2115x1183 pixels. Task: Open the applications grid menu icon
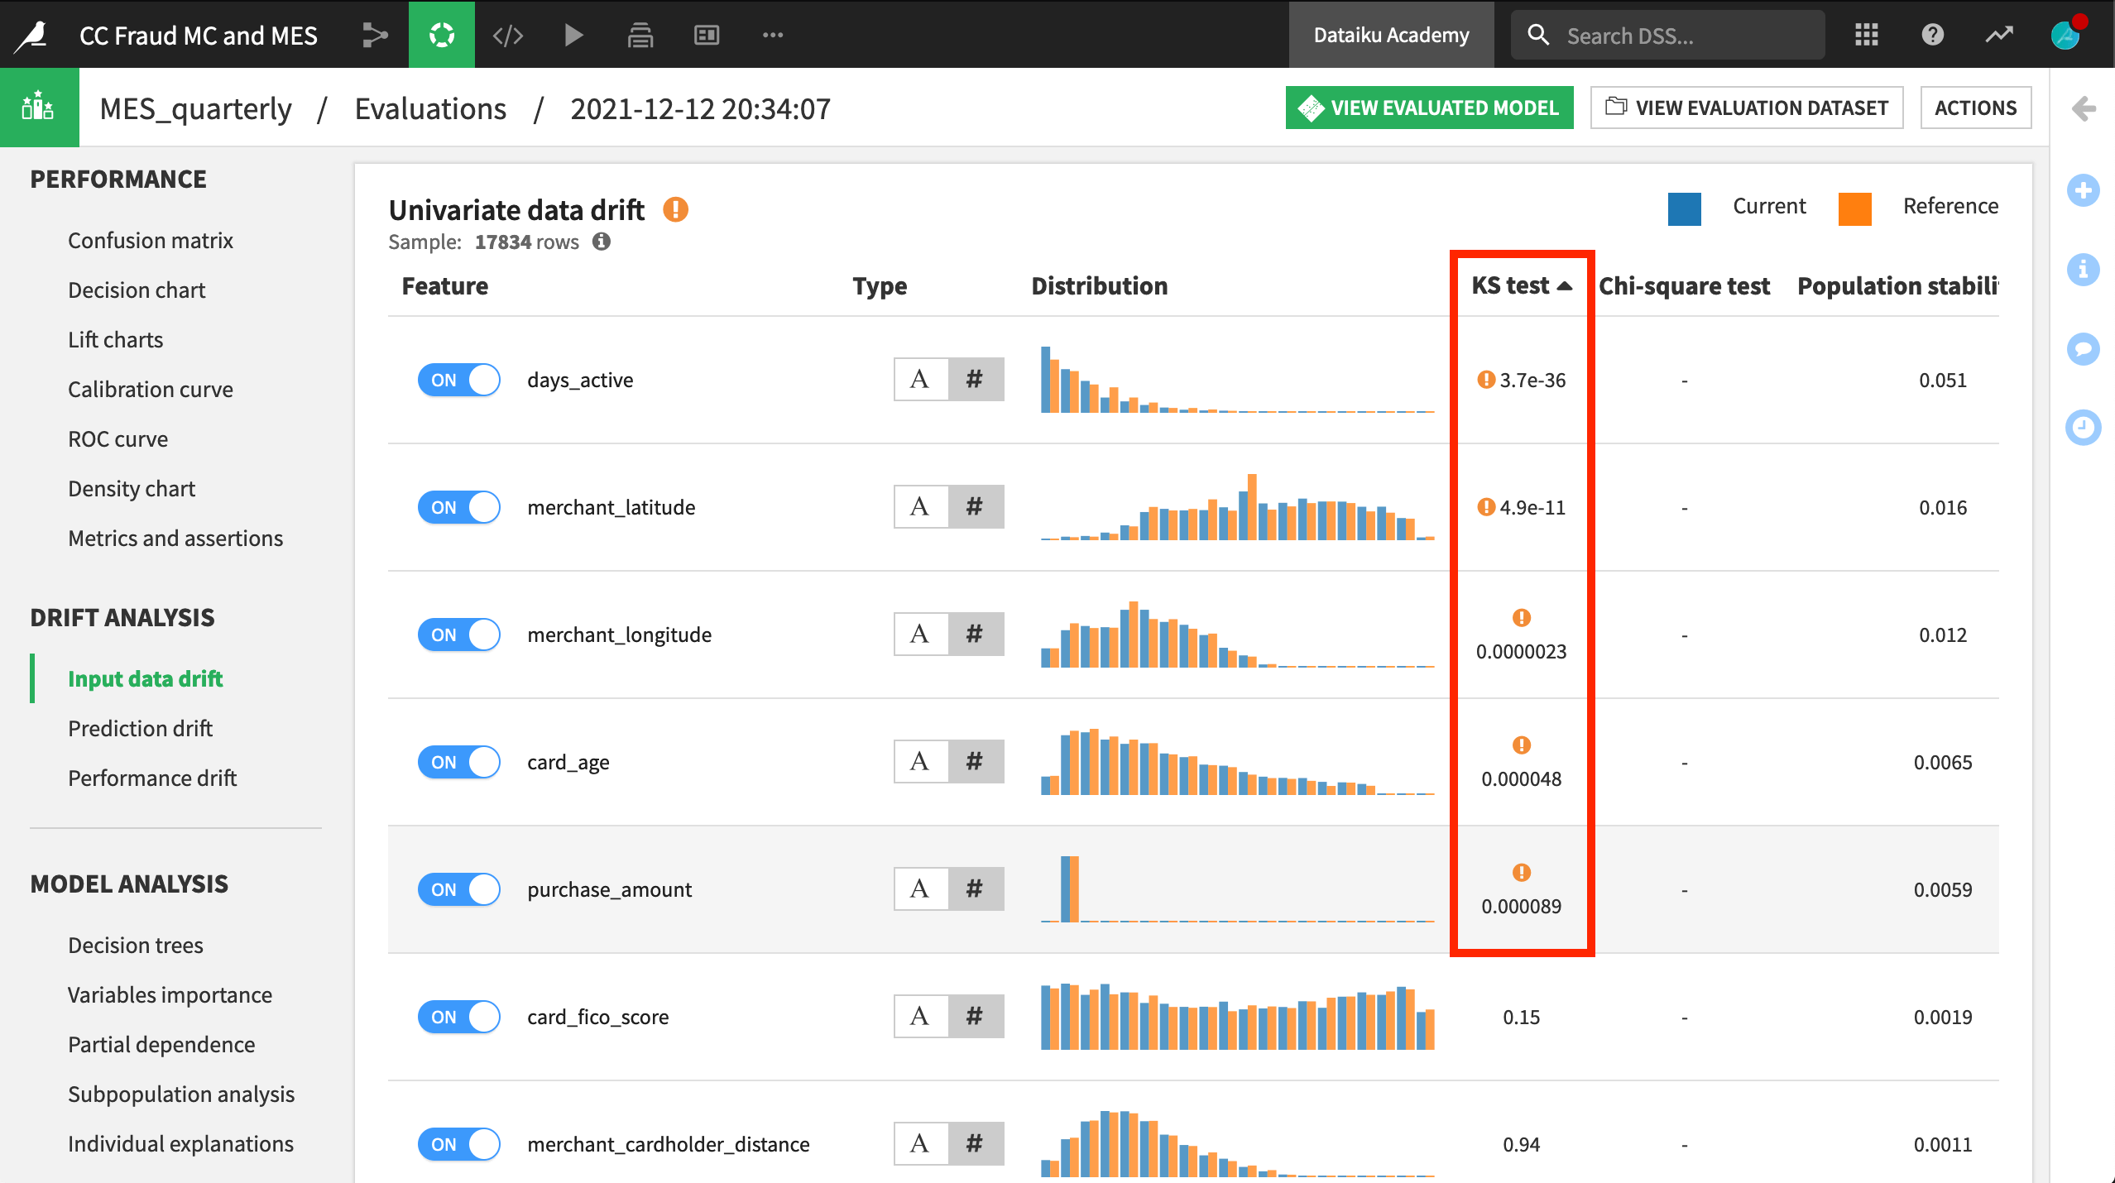coord(1866,35)
